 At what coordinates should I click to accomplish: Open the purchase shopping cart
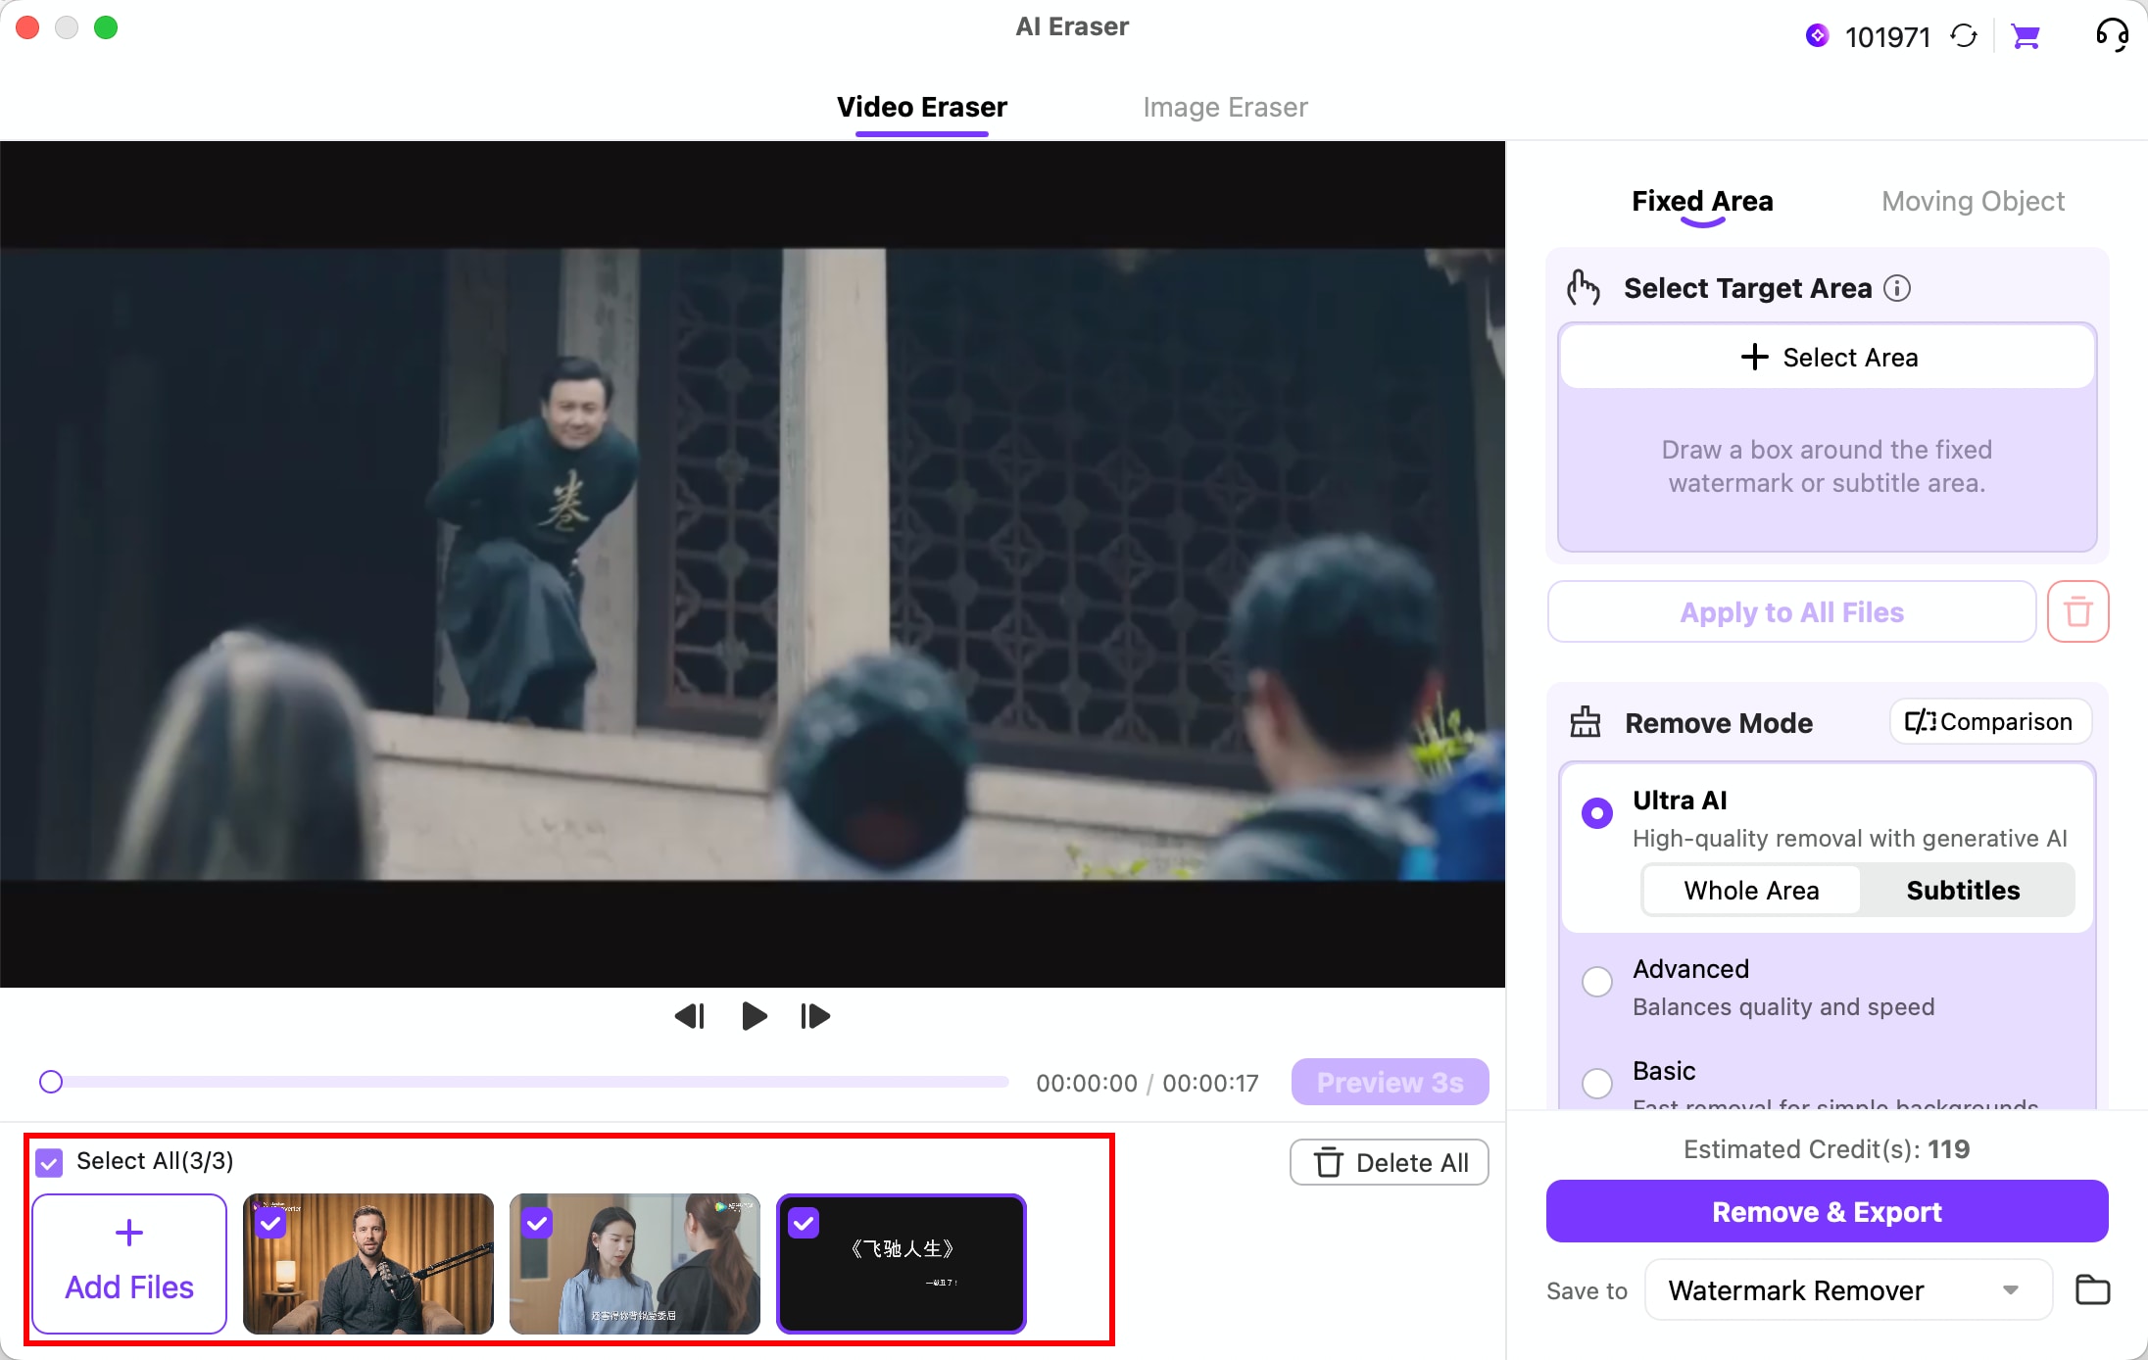[x=2025, y=36]
